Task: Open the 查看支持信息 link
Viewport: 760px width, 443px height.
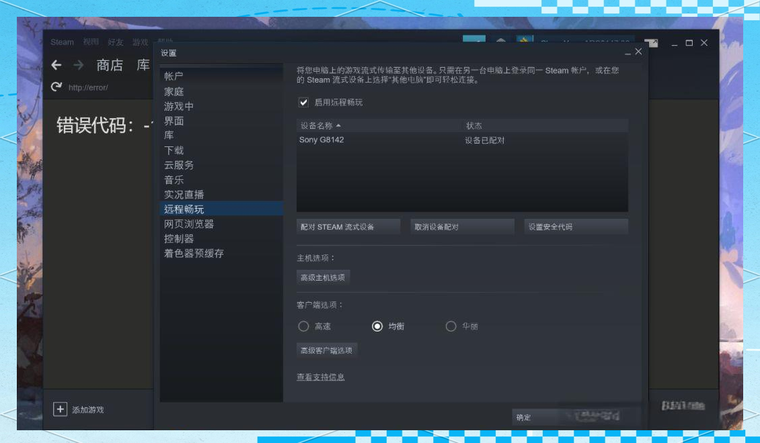Action: click(320, 377)
